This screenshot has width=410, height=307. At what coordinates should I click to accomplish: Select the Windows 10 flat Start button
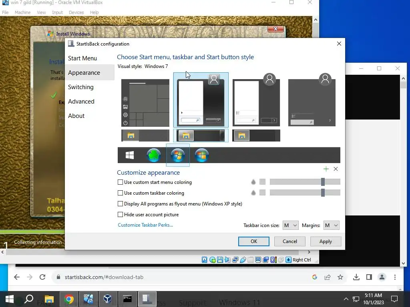pos(130,155)
